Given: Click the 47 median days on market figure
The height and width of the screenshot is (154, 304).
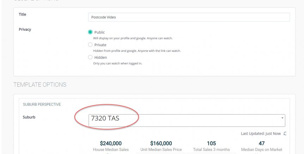Looking at the screenshot, I should pyautogui.click(x=262, y=143).
